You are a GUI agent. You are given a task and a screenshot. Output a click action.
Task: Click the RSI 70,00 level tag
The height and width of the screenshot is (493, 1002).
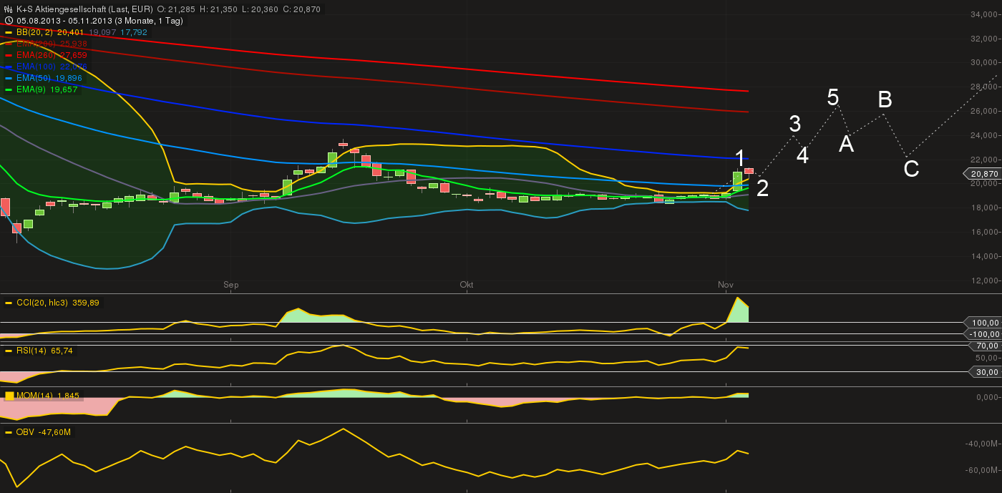coord(986,346)
